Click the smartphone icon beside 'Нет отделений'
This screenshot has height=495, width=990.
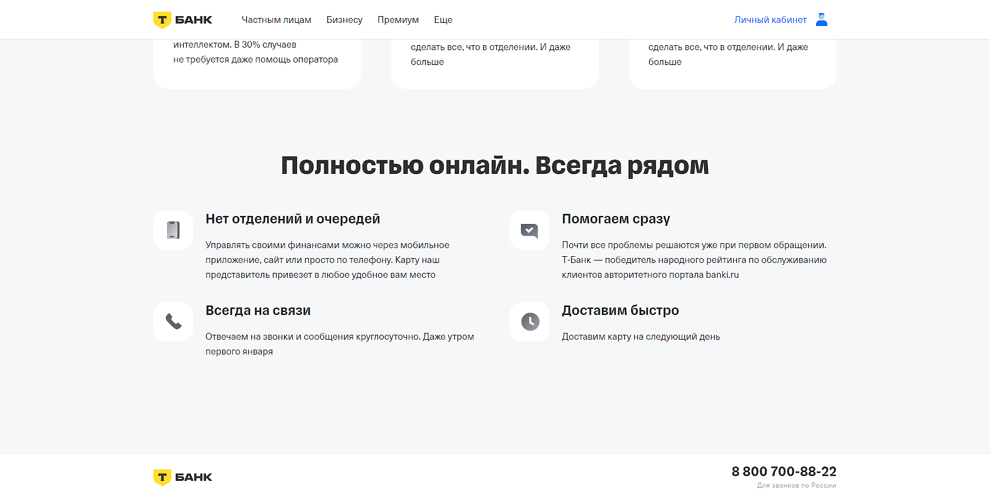click(173, 230)
